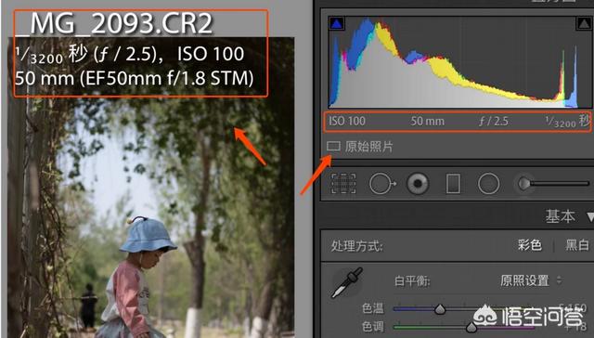The height and width of the screenshot is (338, 594).
Task: Open the 原照设置 white balance dropdown
Action: (530, 280)
